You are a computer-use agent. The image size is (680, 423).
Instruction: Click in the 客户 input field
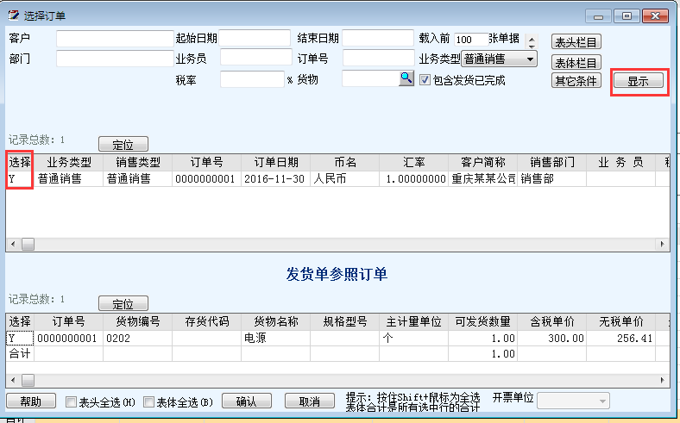115,39
